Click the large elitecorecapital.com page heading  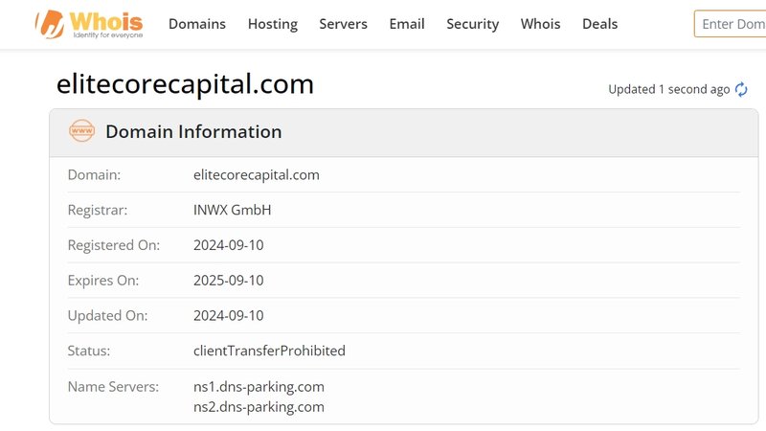(x=186, y=84)
